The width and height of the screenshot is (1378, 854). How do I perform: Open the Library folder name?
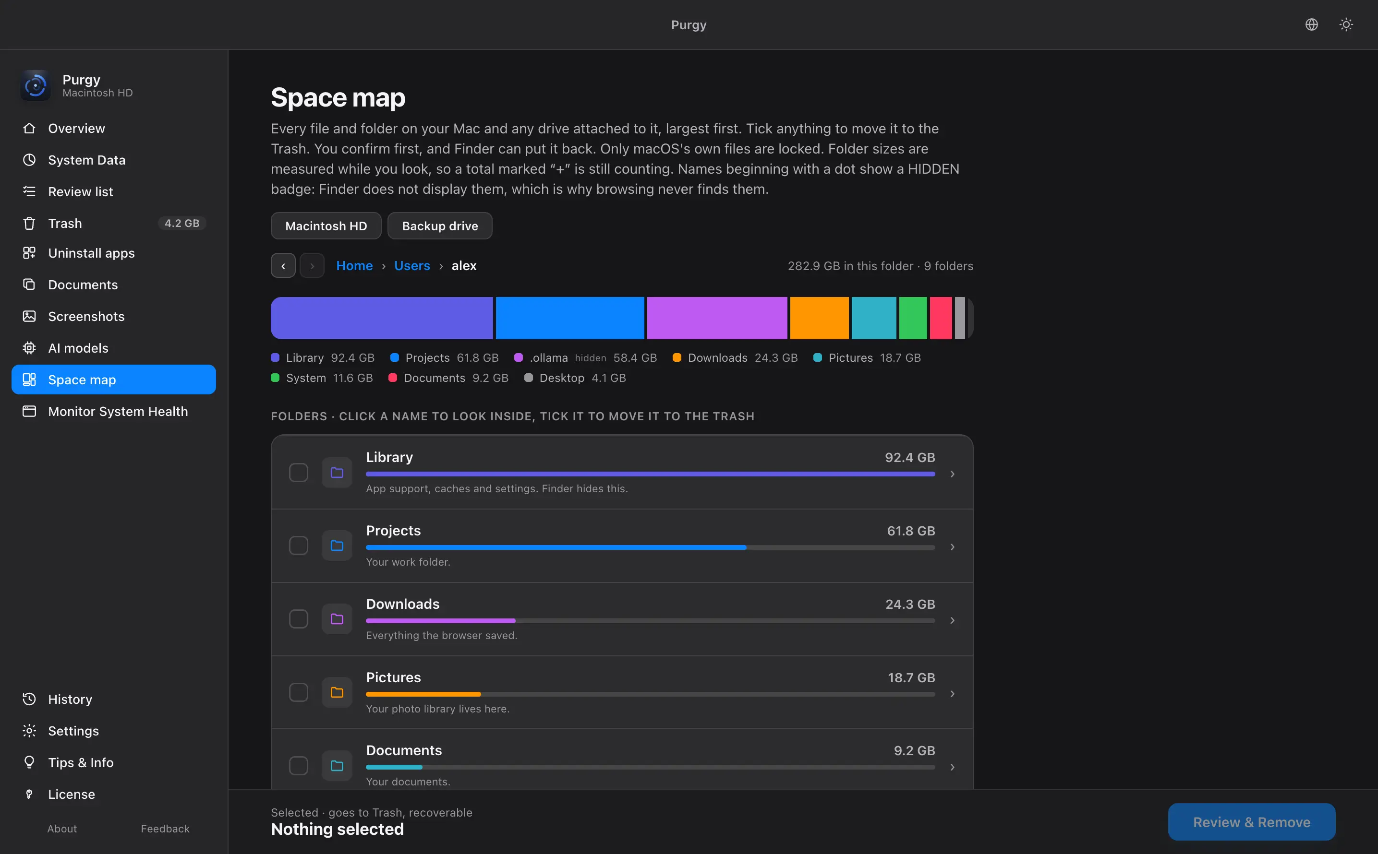pos(389,457)
